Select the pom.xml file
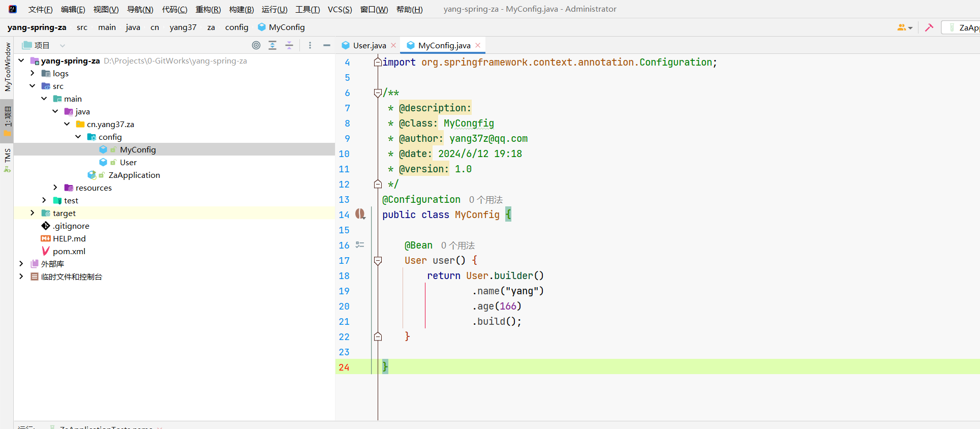This screenshot has height=429, width=980. 69,251
